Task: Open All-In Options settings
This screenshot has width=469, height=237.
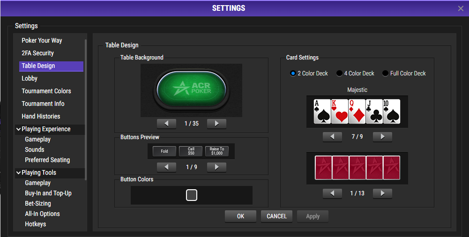Action: coord(43,214)
